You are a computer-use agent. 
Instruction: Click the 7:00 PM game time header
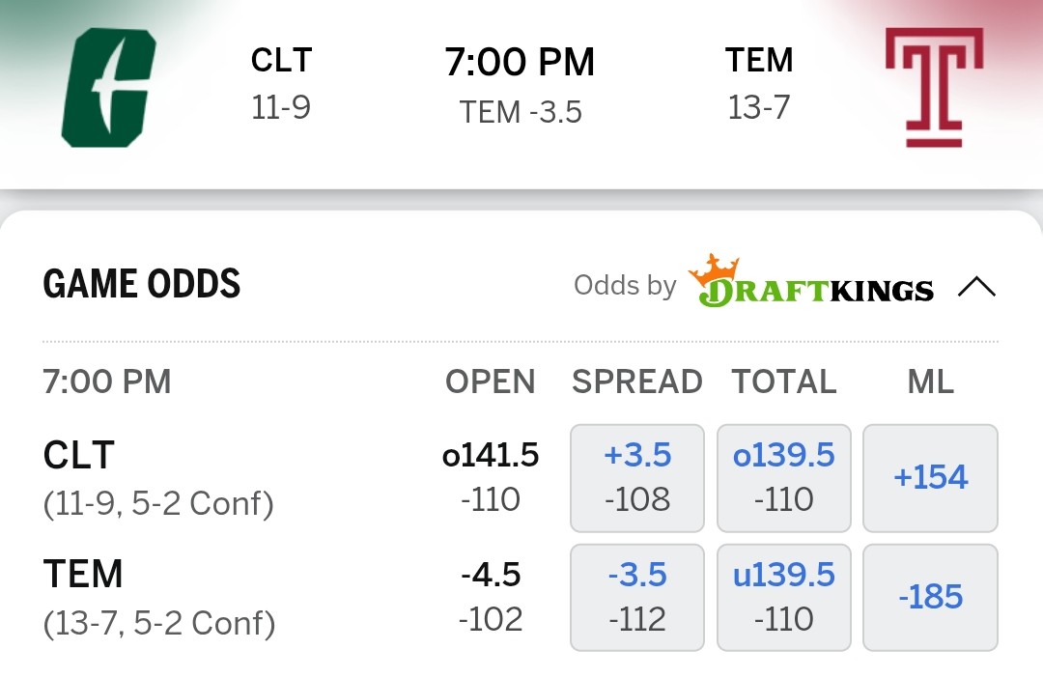pyautogui.click(x=520, y=63)
